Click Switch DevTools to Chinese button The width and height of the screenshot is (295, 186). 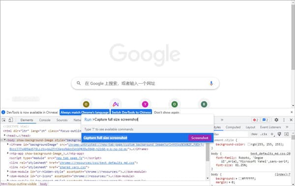(x=131, y=112)
